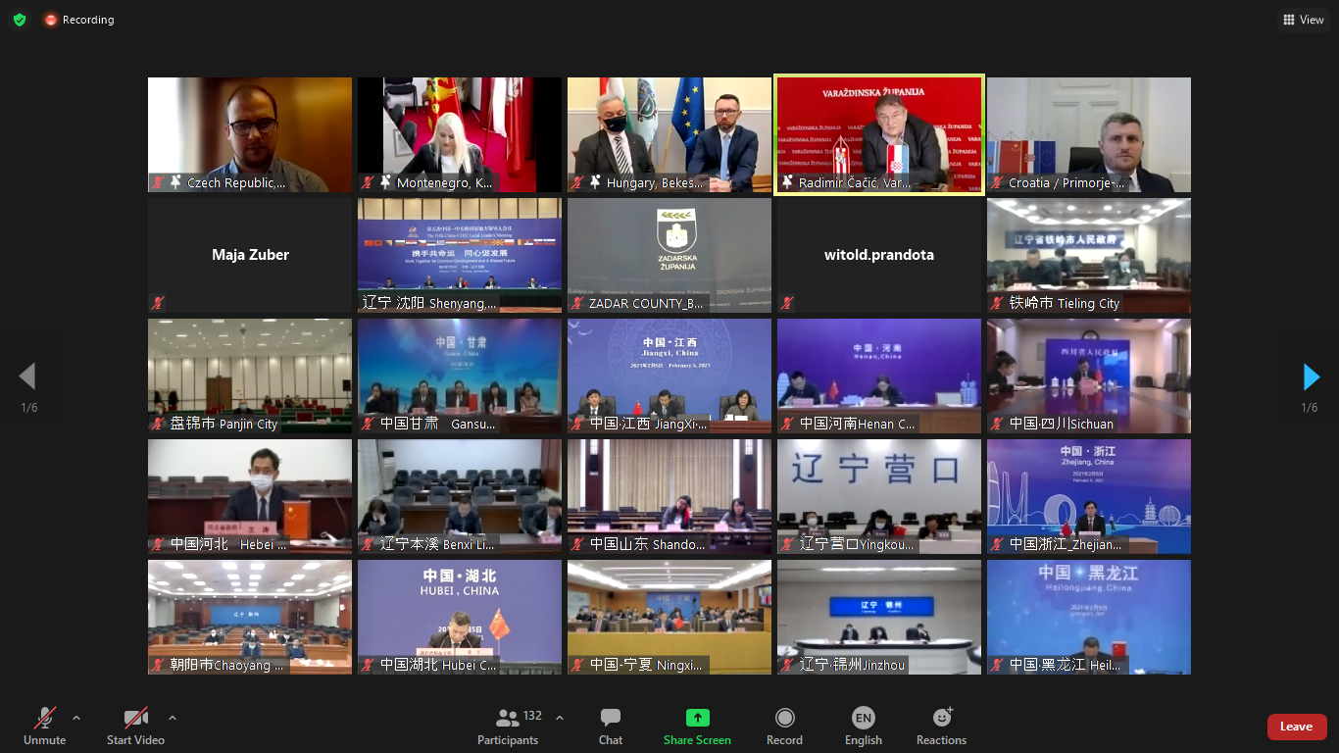This screenshot has height=753, width=1339.
Task: Expand participants options chevron
Action: pos(560,718)
